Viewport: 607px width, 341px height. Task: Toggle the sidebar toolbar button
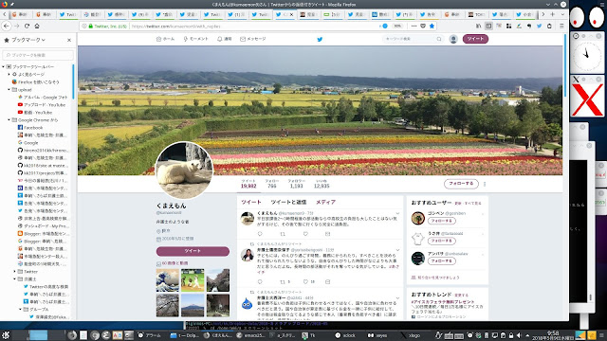point(488,26)
